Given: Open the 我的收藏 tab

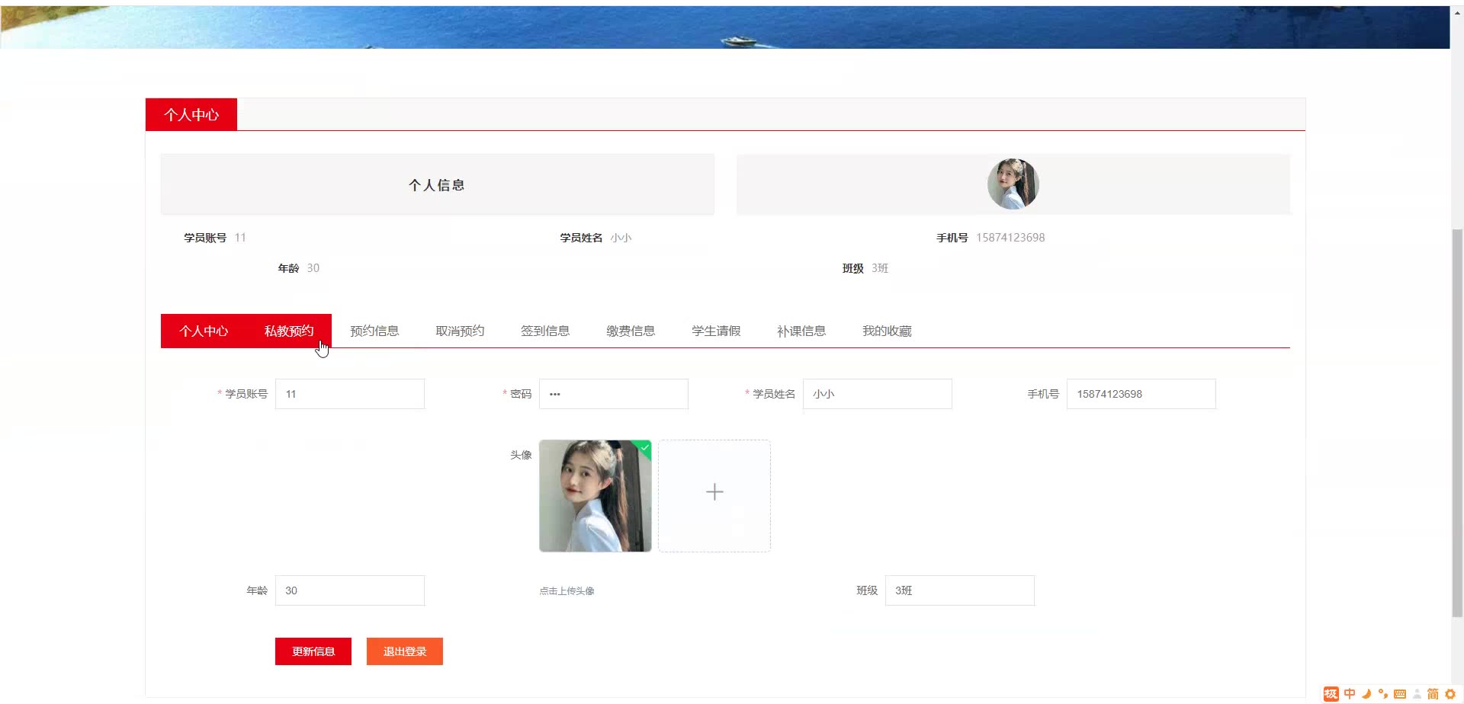Looking at the screenshot, I should point(886,331).
